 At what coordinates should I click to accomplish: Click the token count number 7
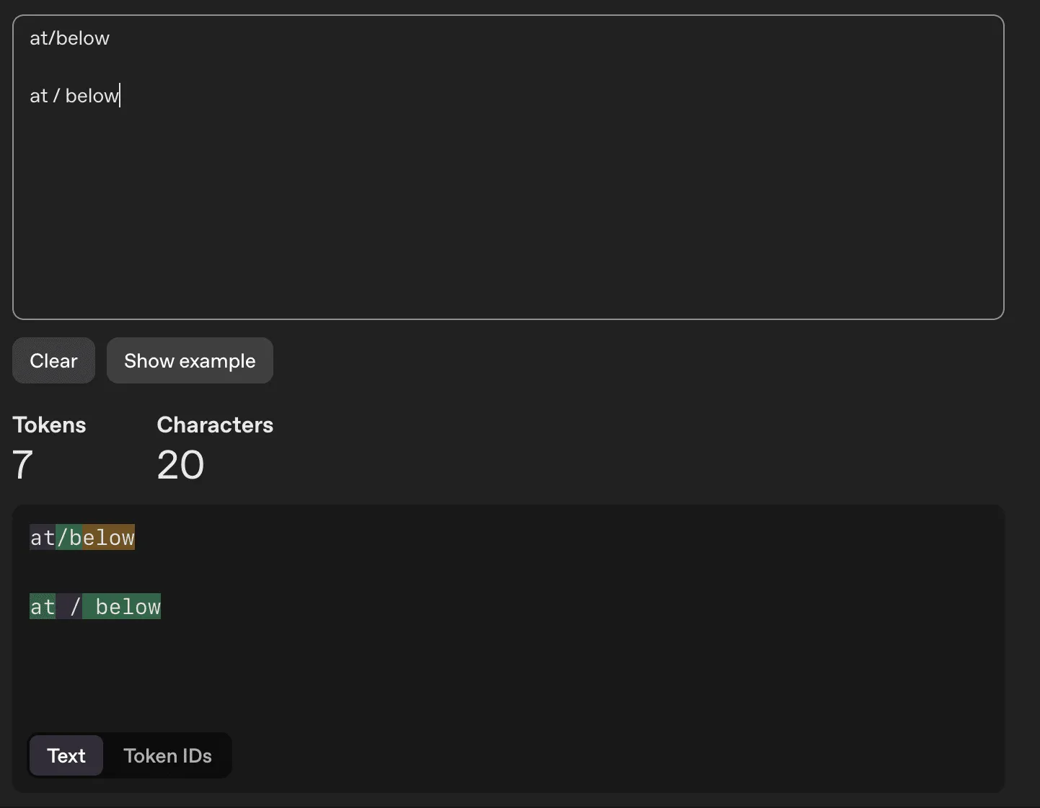(x=23, y=465)
